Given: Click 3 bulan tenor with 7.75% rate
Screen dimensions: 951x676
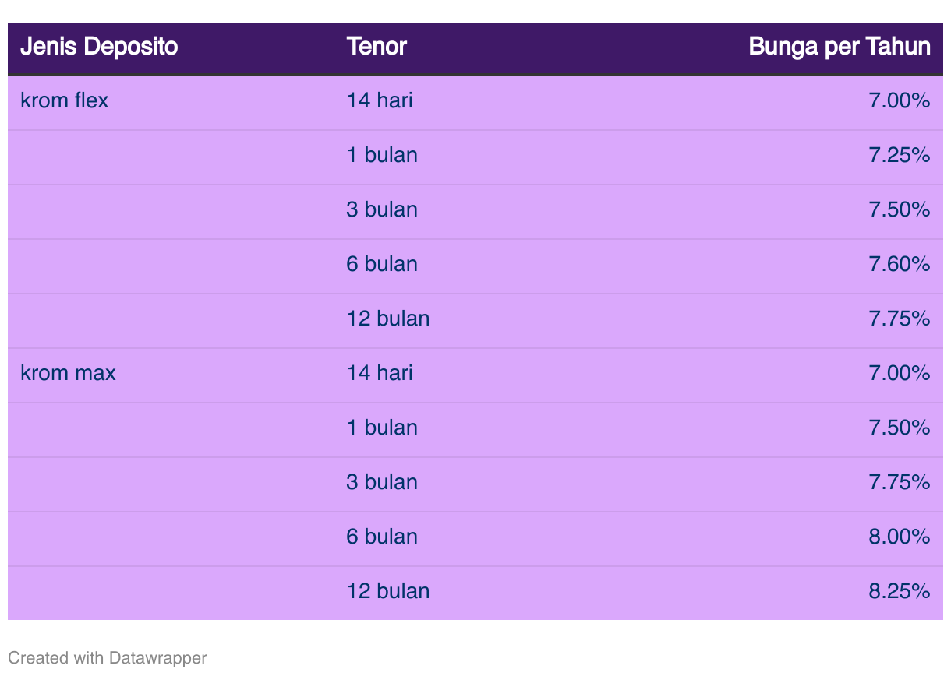Looking at the screenshot, I should pos(382,482).
